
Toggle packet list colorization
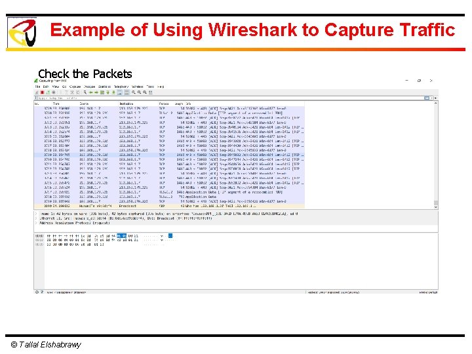(x=127, y=92)
